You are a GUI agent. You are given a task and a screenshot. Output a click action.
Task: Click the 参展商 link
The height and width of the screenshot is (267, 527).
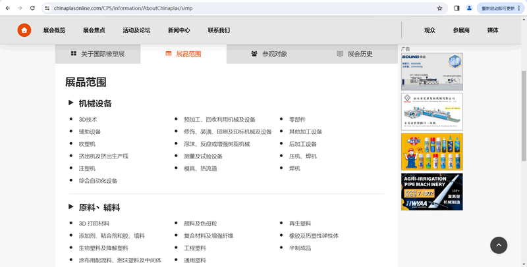click(x=461, y=30)
